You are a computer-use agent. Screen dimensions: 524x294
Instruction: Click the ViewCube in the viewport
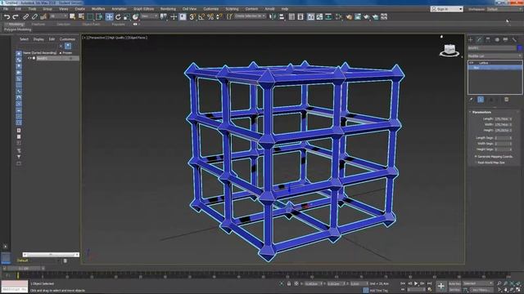pyautogui.click(x=449, y=51)
